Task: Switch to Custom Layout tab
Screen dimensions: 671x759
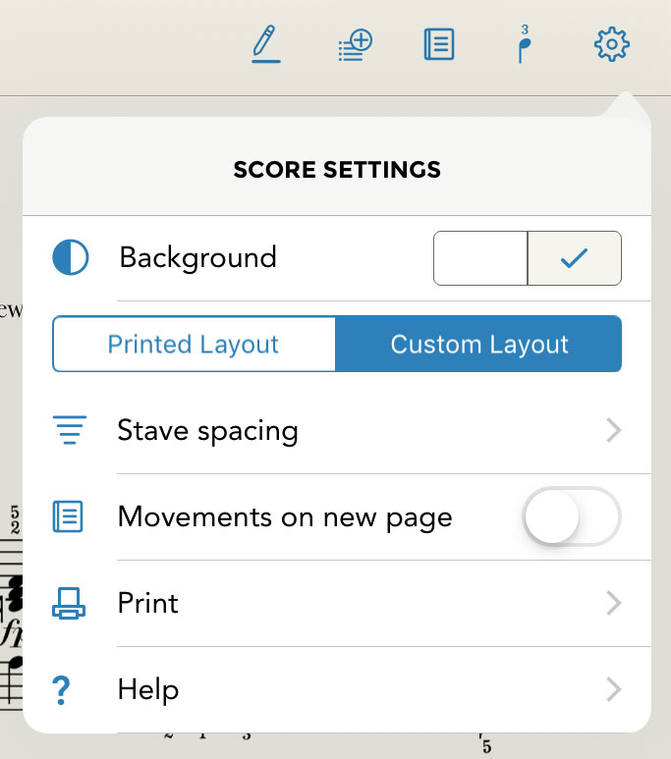Action: 478,344
